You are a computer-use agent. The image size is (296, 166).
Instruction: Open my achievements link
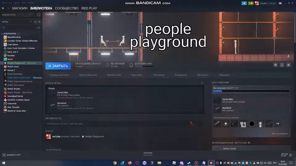tap(279, 134)
